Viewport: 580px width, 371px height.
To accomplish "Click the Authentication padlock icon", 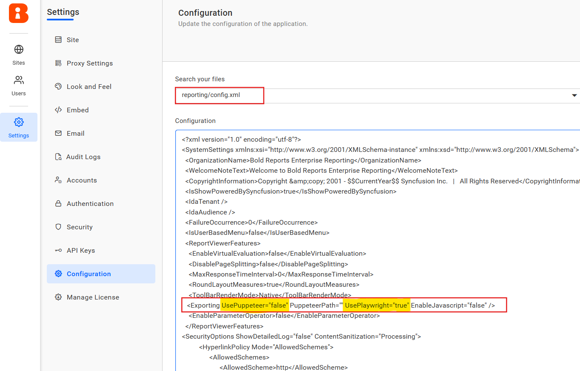I will (x=58, y=203).
